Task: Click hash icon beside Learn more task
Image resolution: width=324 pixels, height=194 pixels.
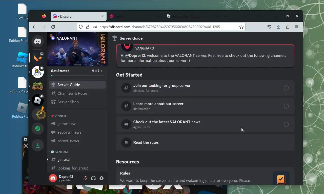Action: pos(126,106)
